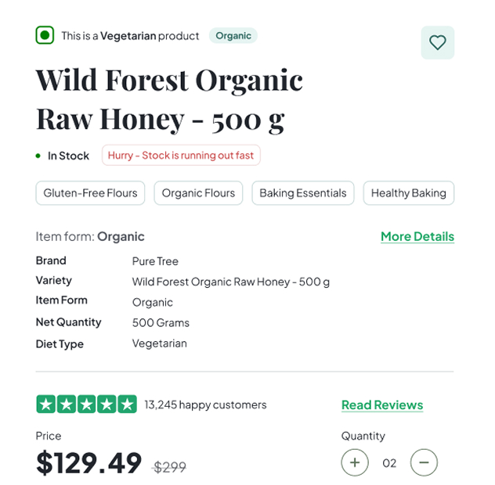Click the quantity value 02
This screenshot has height=485, width=495.
click(x=389, y=463)
